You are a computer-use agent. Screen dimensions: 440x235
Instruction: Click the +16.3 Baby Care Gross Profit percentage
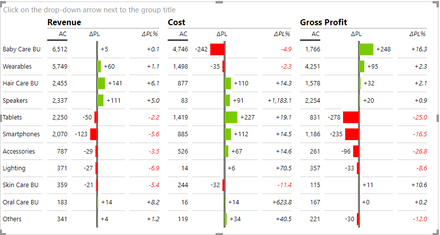coord(419,49)
